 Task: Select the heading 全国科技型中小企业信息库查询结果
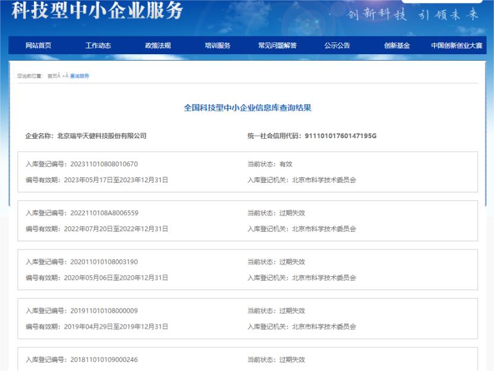248,108
